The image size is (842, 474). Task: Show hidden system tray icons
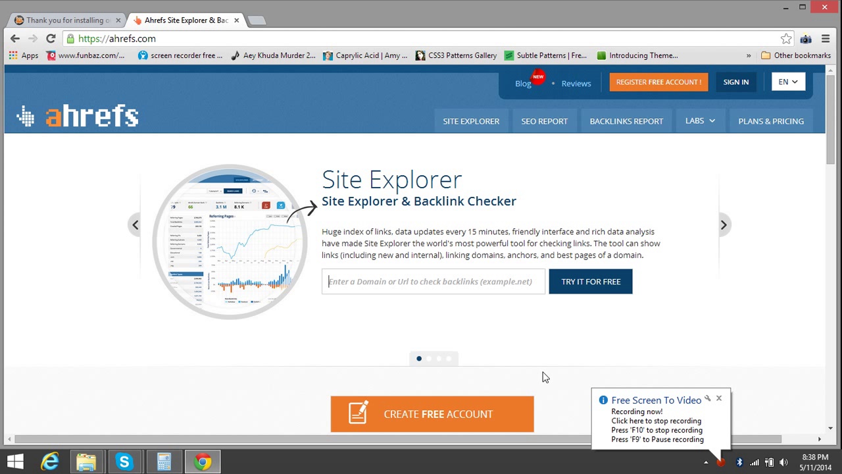706,463
